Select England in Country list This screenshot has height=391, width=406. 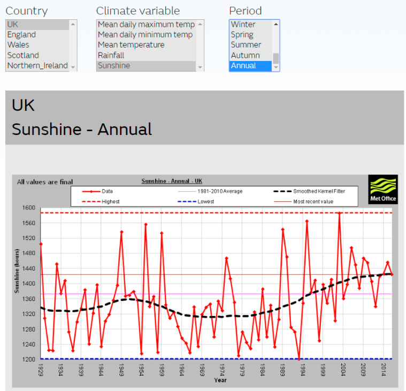click(21, 35)
